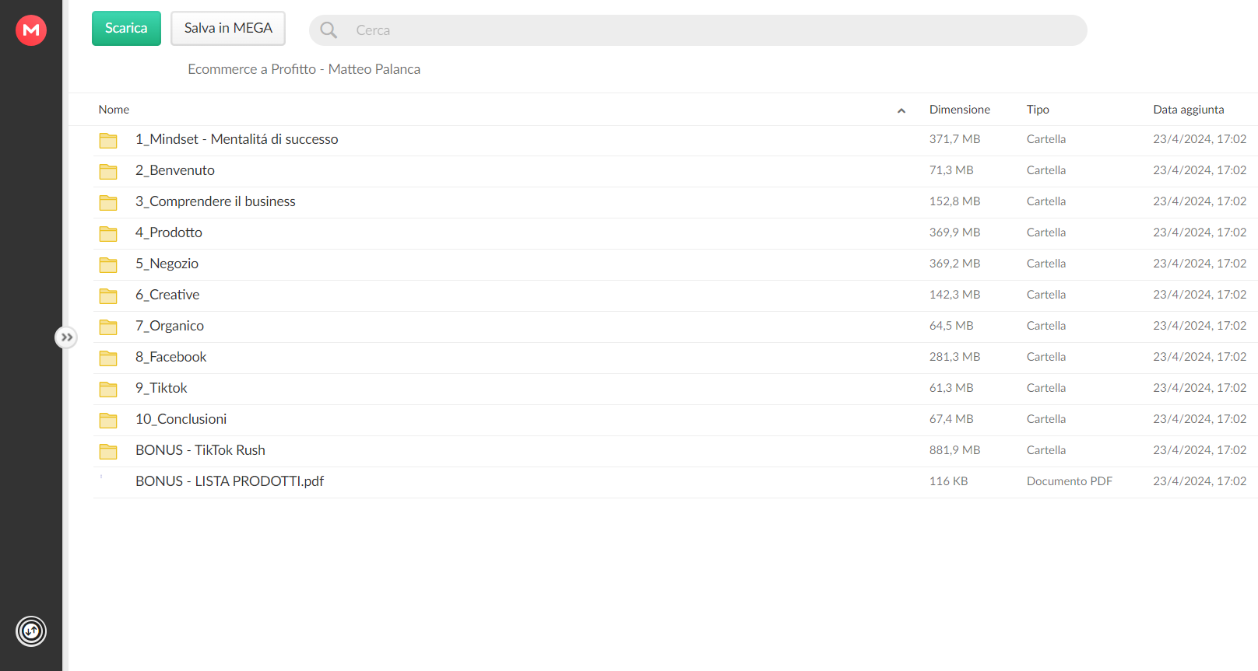Viewport: 1258px width, 671px height.
Task: Select the 10_Conclusioni folder name
Action: [181, 419]
